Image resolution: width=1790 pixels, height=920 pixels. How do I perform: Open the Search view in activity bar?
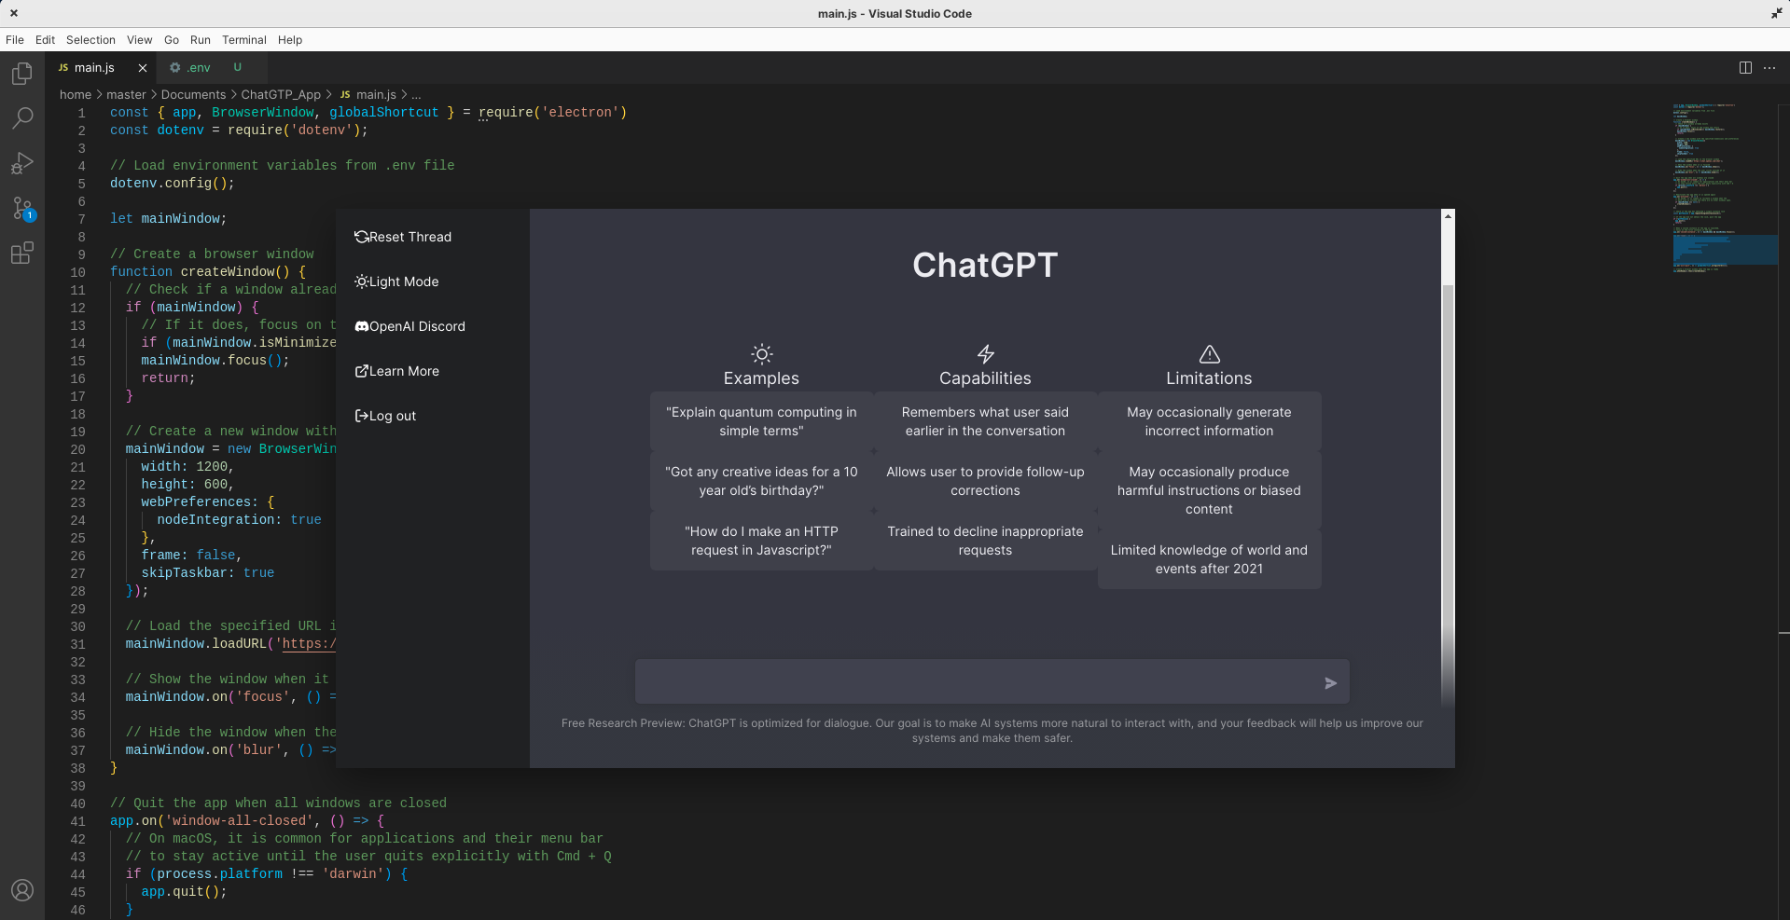click(22, 117)
